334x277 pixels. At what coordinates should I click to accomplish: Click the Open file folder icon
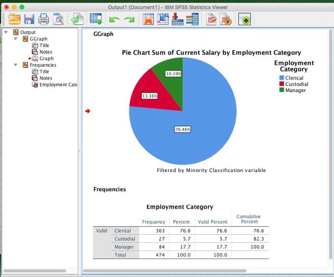[x=15, y=19]
